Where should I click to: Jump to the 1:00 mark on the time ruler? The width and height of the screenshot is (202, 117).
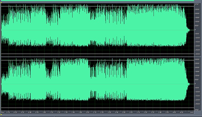pos(44,112)
